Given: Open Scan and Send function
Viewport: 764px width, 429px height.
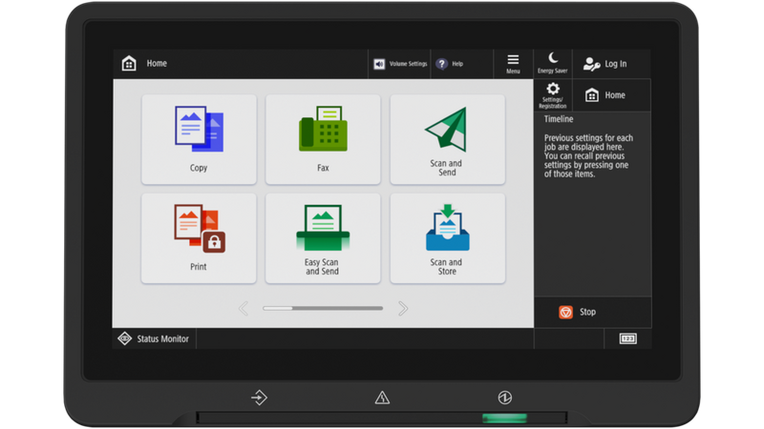Looking at the screenshot, I should point(447,138).
